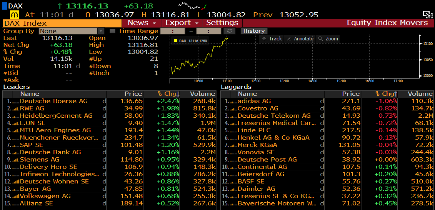Click the History button
The height and width of the screenshot is (210, 435).
point(254,31)
